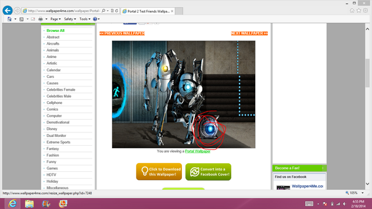Click the page scrollbar down arrow
Viewport: 372px width, 209px height.
367,184
